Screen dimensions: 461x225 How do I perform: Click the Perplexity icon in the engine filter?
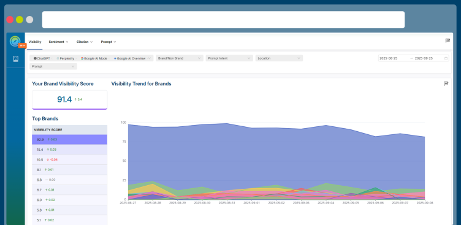pos(58,58)
